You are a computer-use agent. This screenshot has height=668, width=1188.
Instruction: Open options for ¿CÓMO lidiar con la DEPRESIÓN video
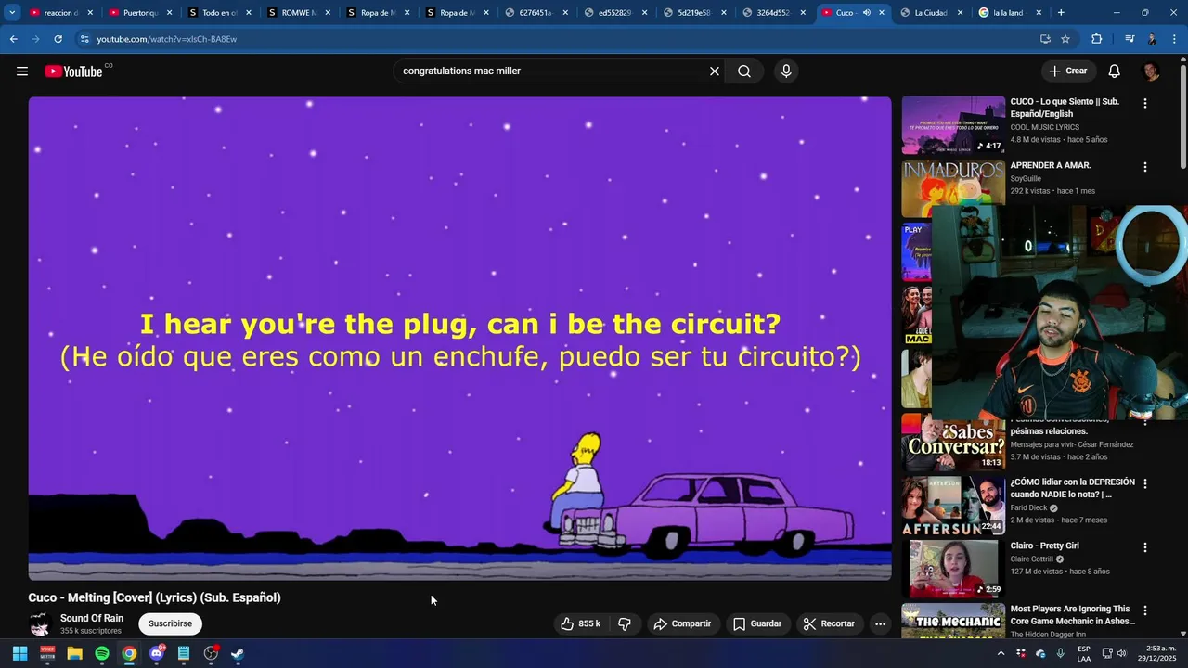pyautogui.click(x=1144, y=483)
